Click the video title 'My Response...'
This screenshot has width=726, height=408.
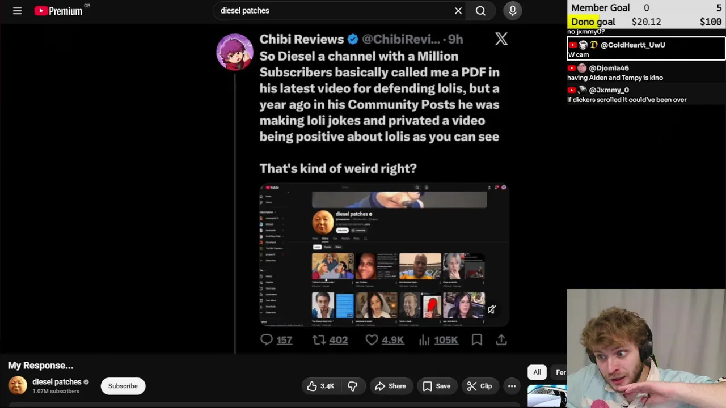click(x=41, y=365)
